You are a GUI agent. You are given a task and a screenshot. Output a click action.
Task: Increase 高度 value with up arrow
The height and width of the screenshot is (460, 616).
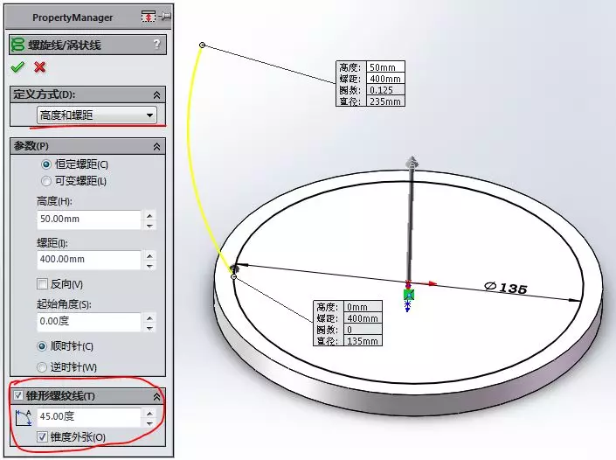(149, 215)
